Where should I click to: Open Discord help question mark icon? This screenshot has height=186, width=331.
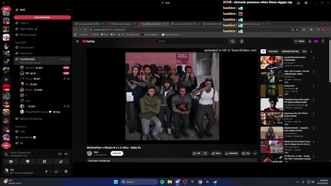[306, 3]
